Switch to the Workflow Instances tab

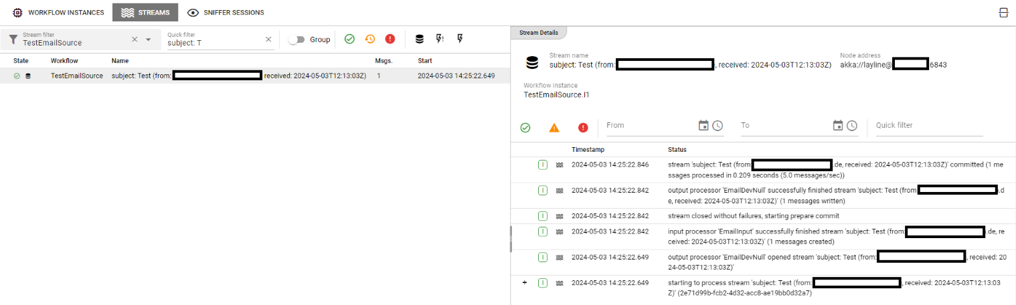point(58,13)
